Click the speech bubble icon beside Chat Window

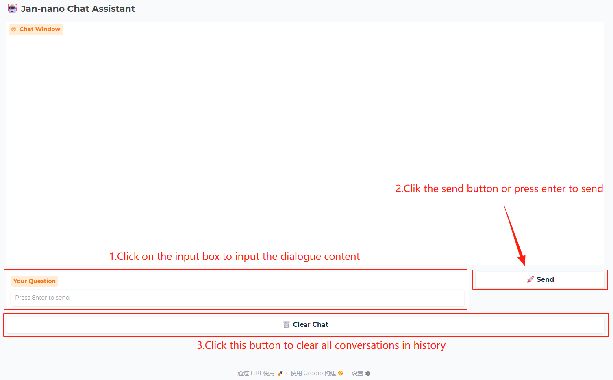tap(14, 29)
